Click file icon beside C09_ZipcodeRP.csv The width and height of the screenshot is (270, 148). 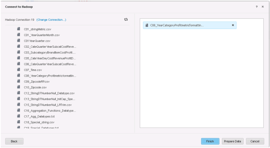pyautogui.click(x=18, y=81)
